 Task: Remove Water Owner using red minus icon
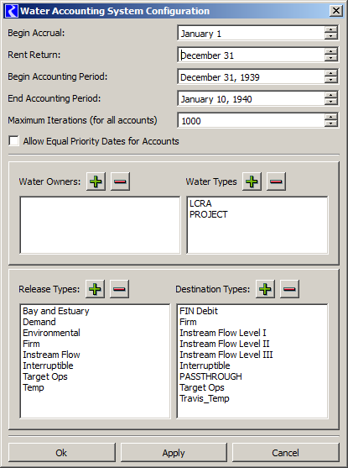[120, 181]
